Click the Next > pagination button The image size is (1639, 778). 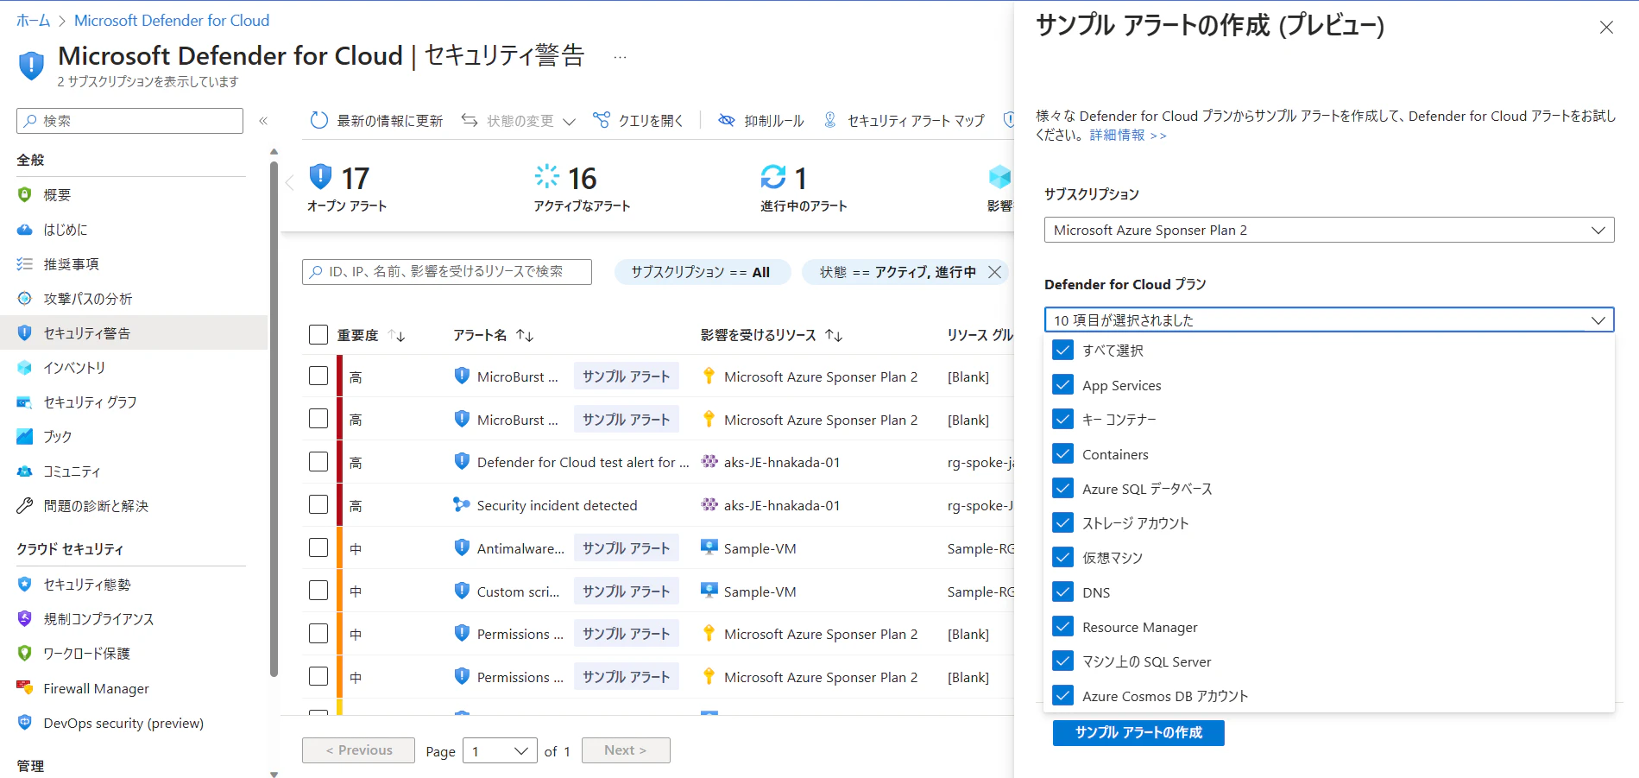pos(626,750)
